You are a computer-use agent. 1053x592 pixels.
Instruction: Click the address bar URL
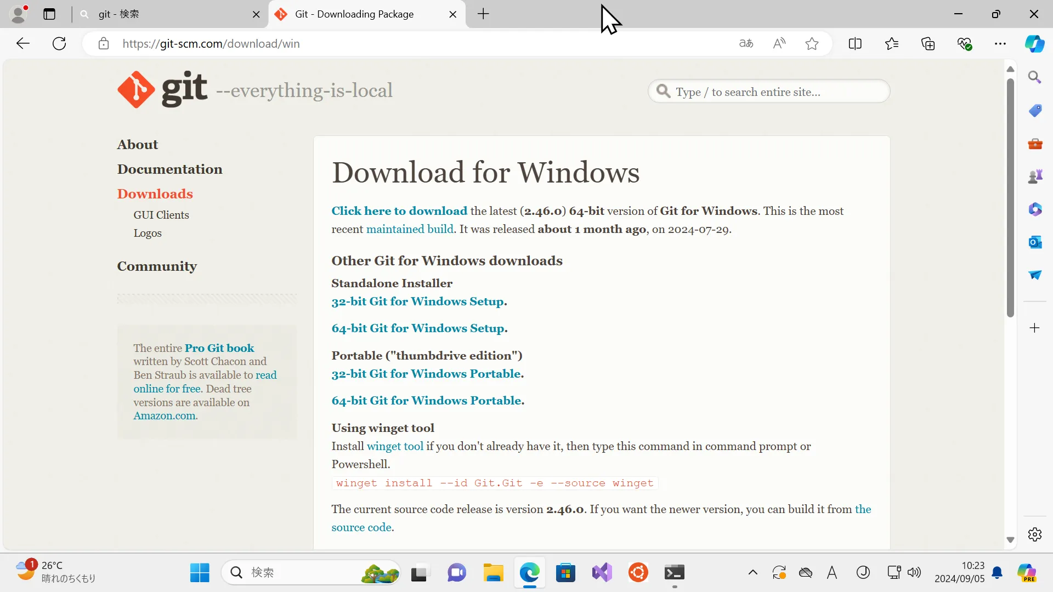point(211,44)
